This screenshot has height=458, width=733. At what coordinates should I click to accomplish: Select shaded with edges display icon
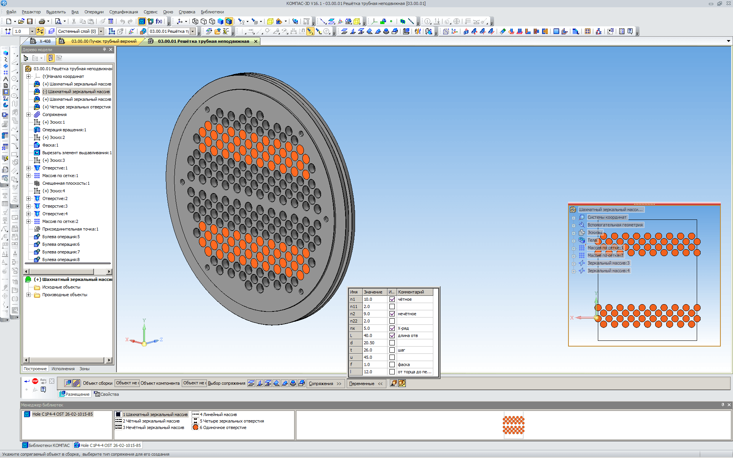229,21
